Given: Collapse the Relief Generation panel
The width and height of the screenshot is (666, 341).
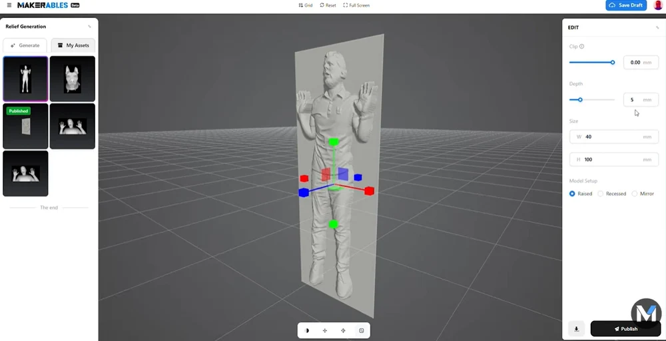Looking at the screenshot, I should pyautogui.click(x=90, y=27).
